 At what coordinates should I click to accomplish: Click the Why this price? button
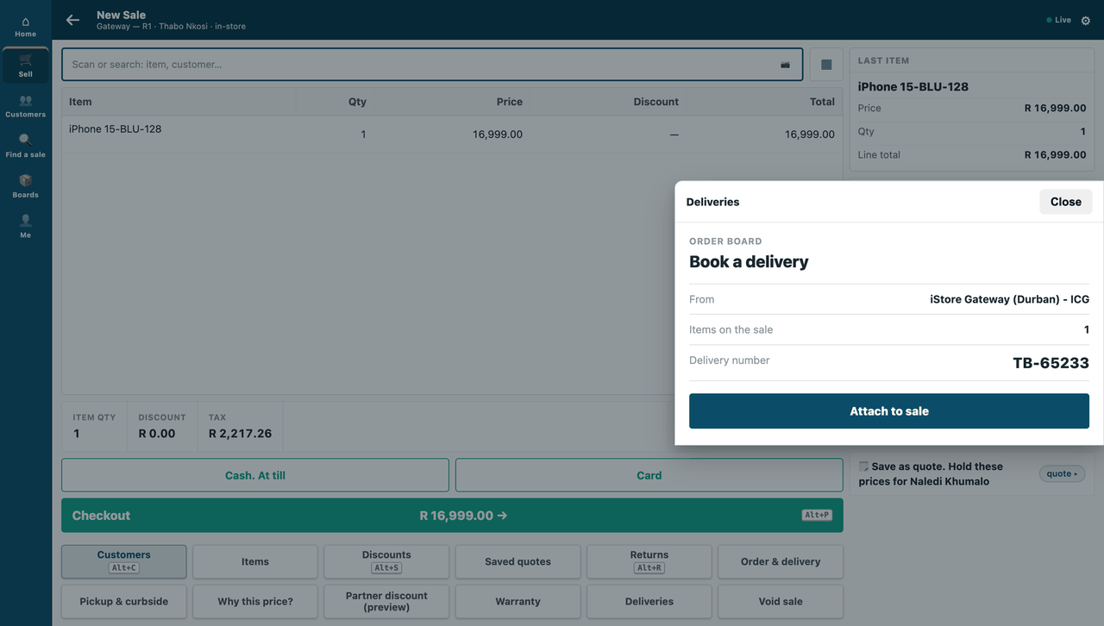click(255, 602)
